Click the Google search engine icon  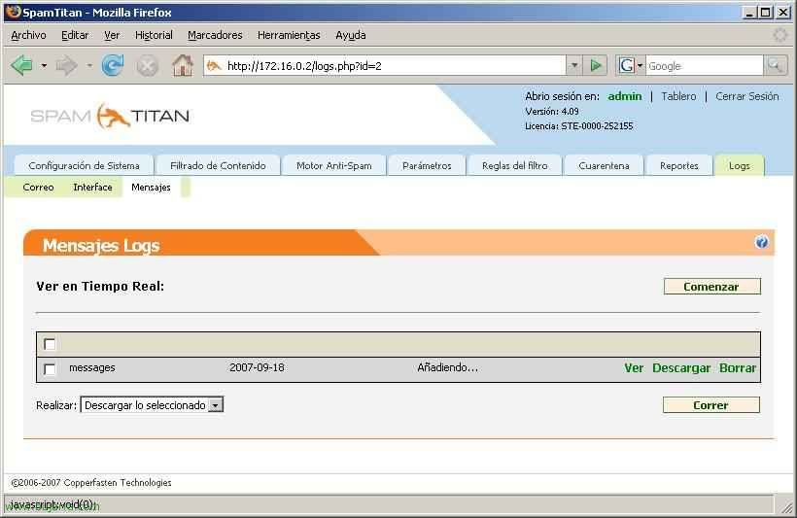tap(626, 65)
